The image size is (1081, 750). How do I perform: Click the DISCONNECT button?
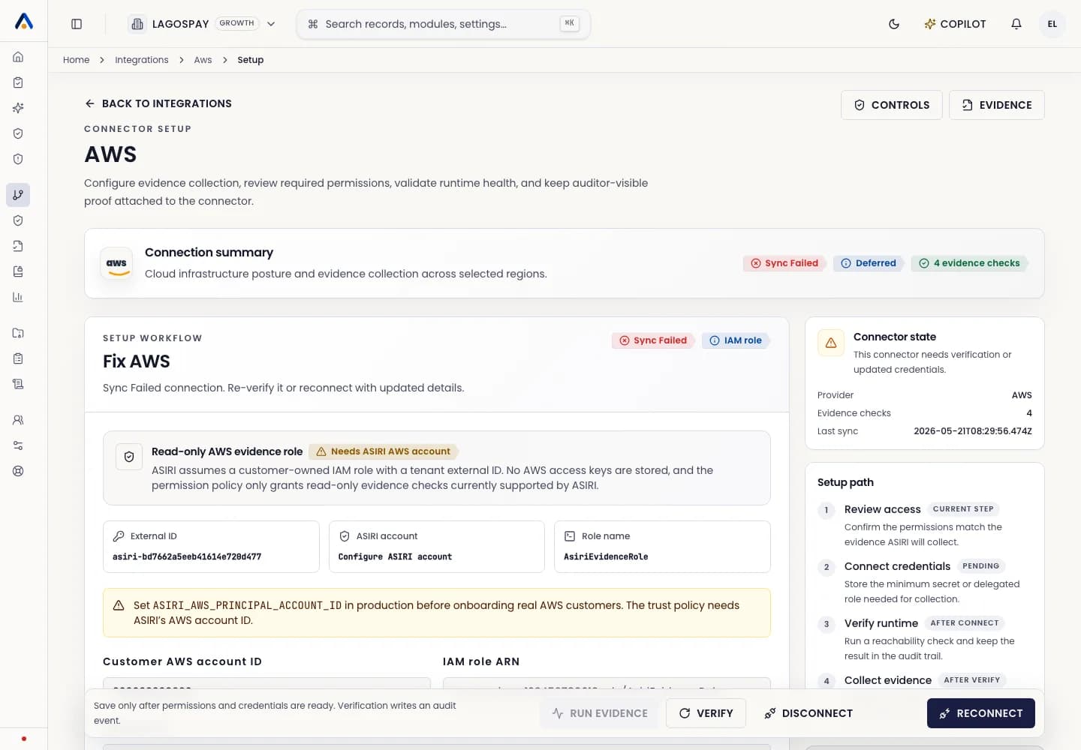coord(808,713)
